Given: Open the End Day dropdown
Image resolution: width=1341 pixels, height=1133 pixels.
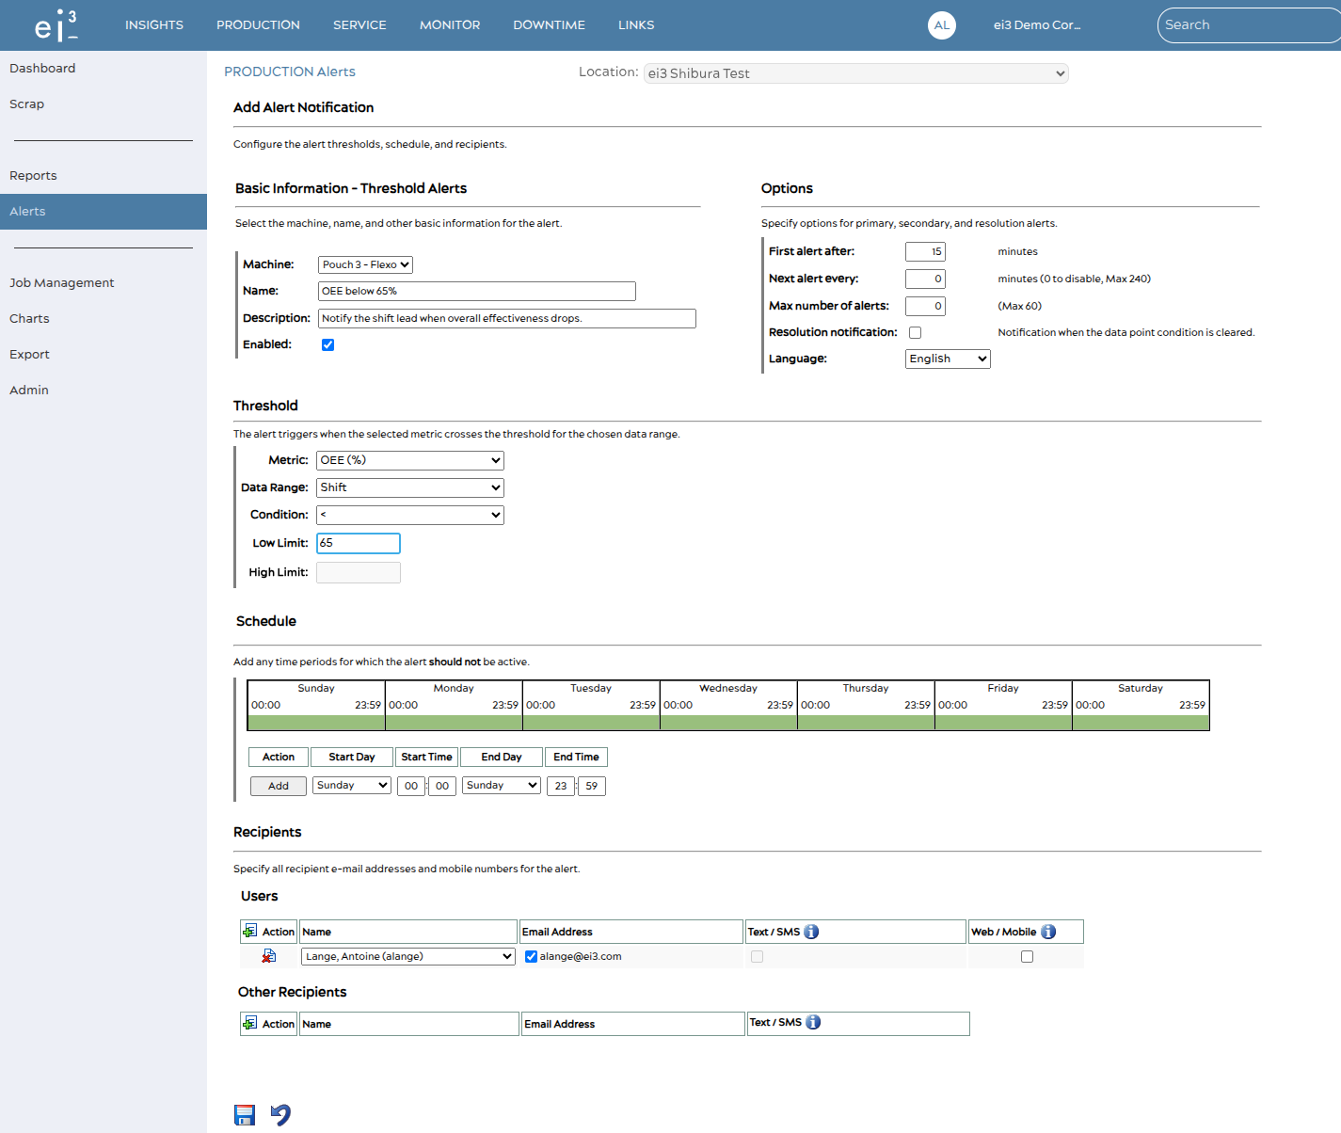Looking at the screenshot, I should click(502, 785).
